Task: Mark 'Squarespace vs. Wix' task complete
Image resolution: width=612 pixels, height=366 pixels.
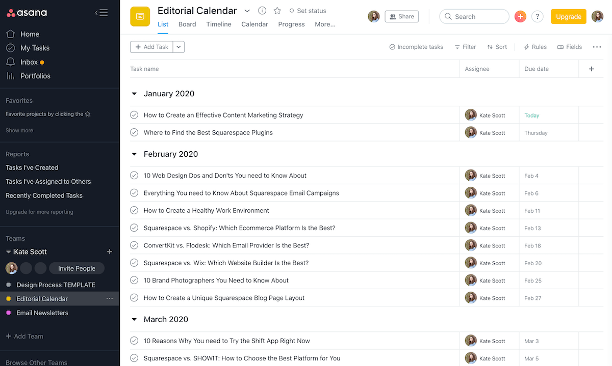Action: tap(134, 263)
